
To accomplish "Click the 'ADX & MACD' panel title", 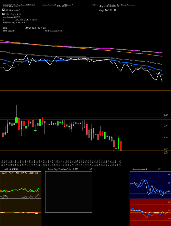I will 11,169.
